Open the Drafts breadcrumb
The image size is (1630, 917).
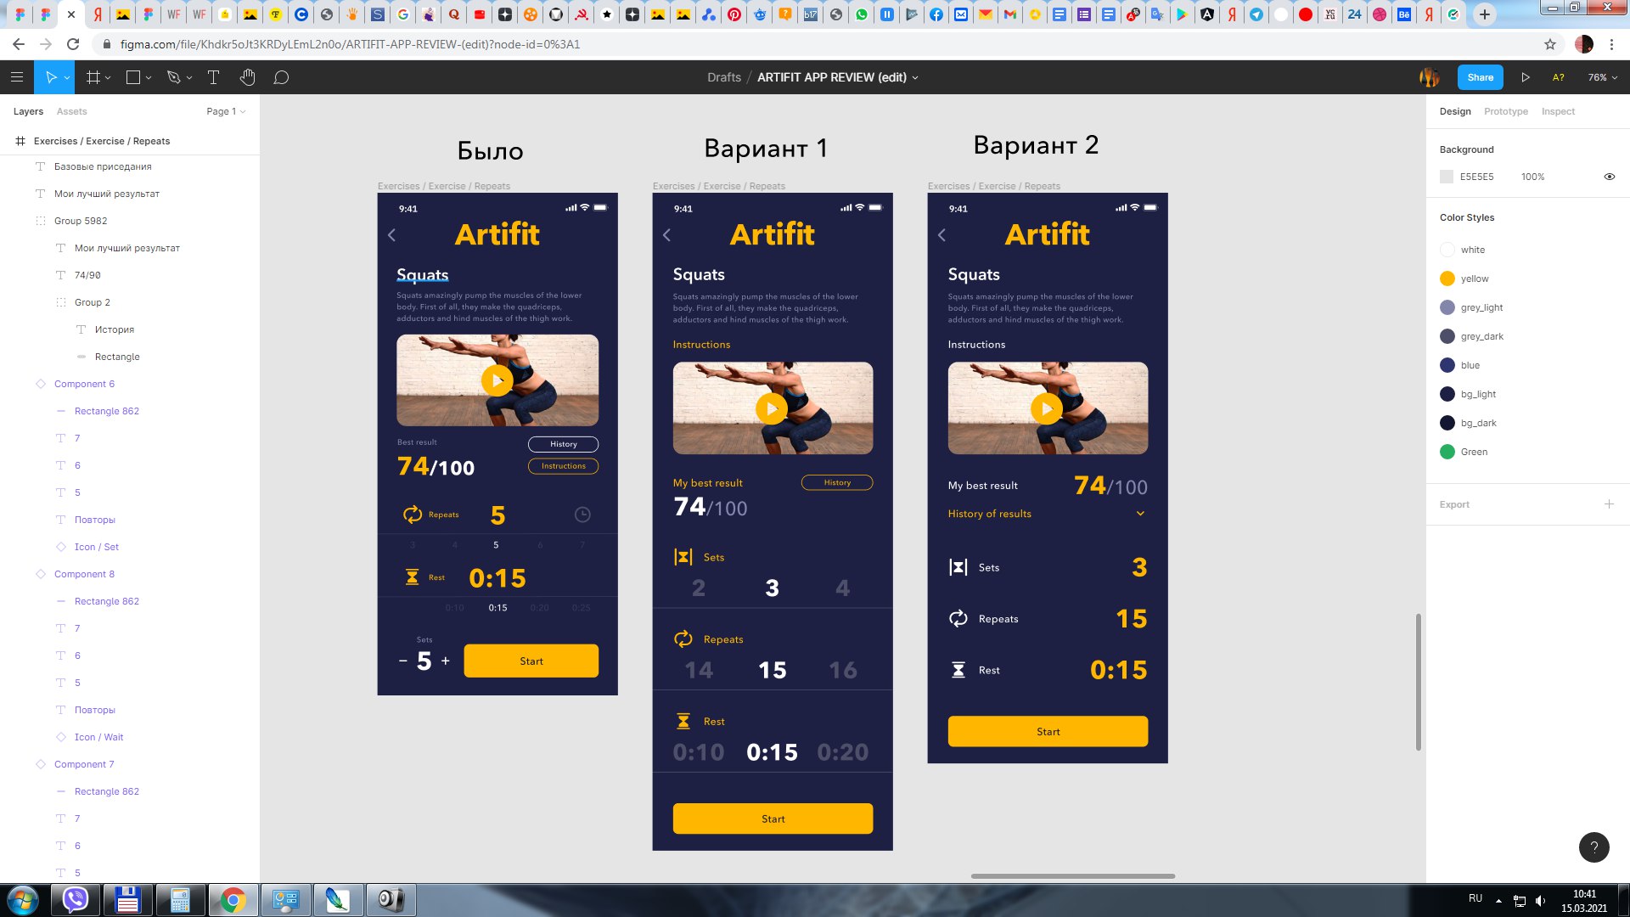[724, 77]
